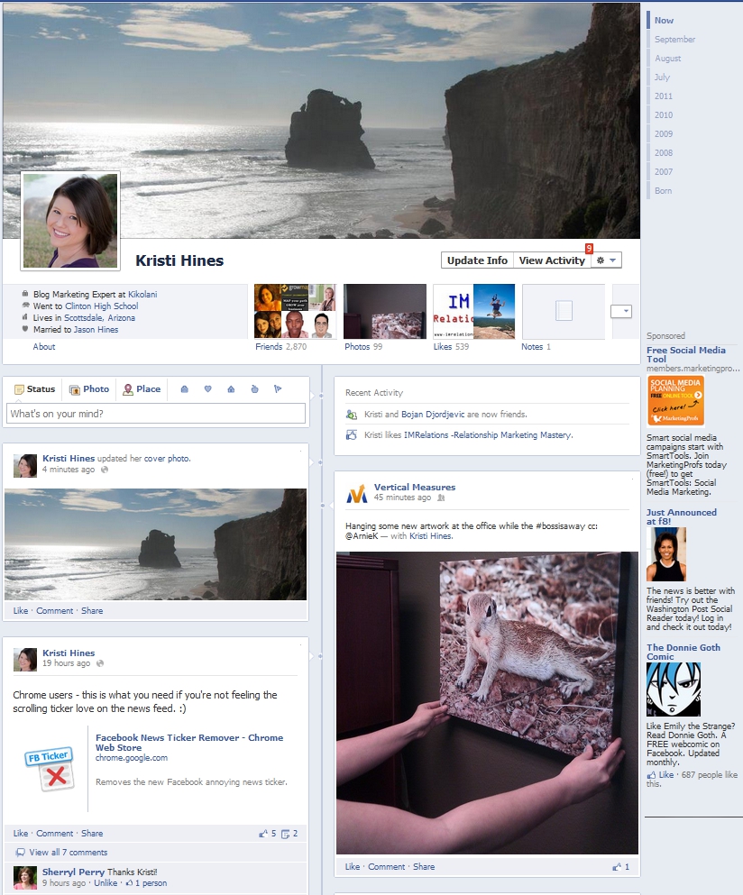Viewport: 743px width, 895px height.
Task: Jump to August on the timeline
Action: coord(667,59)
